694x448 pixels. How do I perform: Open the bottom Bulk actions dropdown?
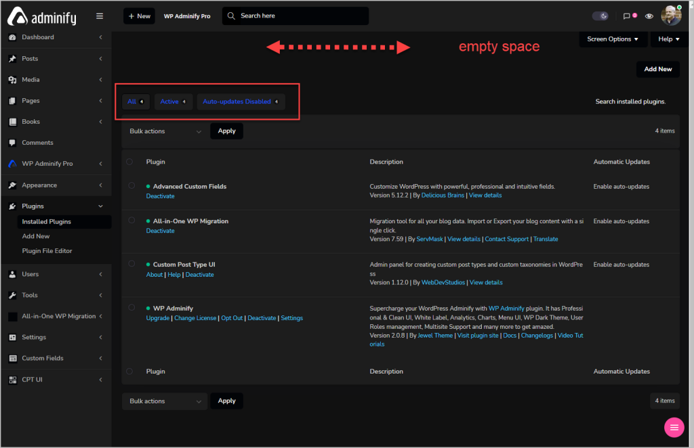pos(165,401)
